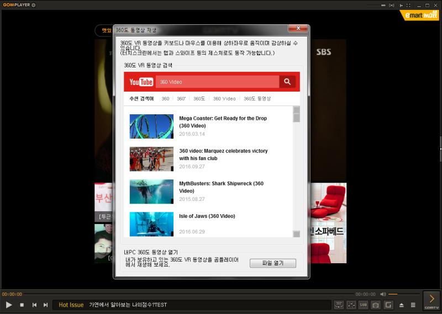
Task: Click the YouTube logo in the search bar
Action: [141, 82]
